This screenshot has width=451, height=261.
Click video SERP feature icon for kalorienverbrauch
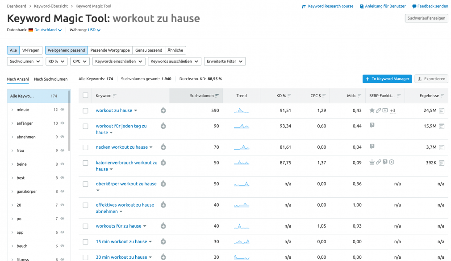tap(392, 162)
